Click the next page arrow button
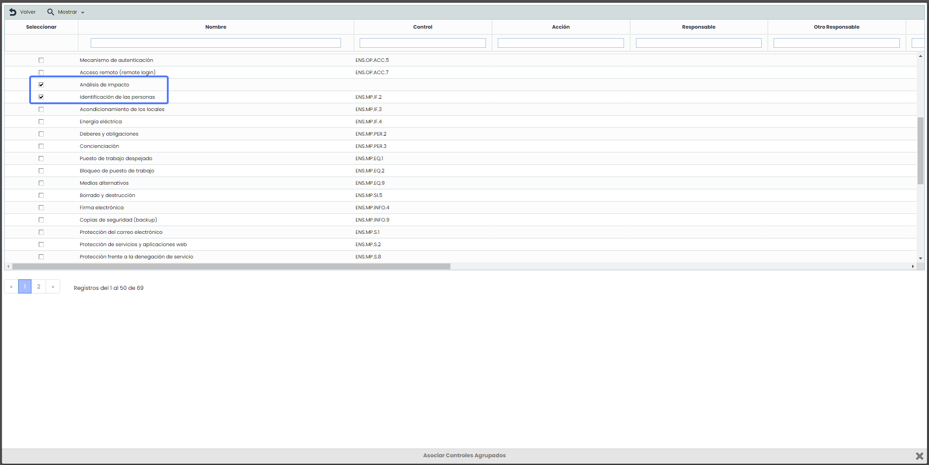Screen dimensions: 929x465 [53, 287]
